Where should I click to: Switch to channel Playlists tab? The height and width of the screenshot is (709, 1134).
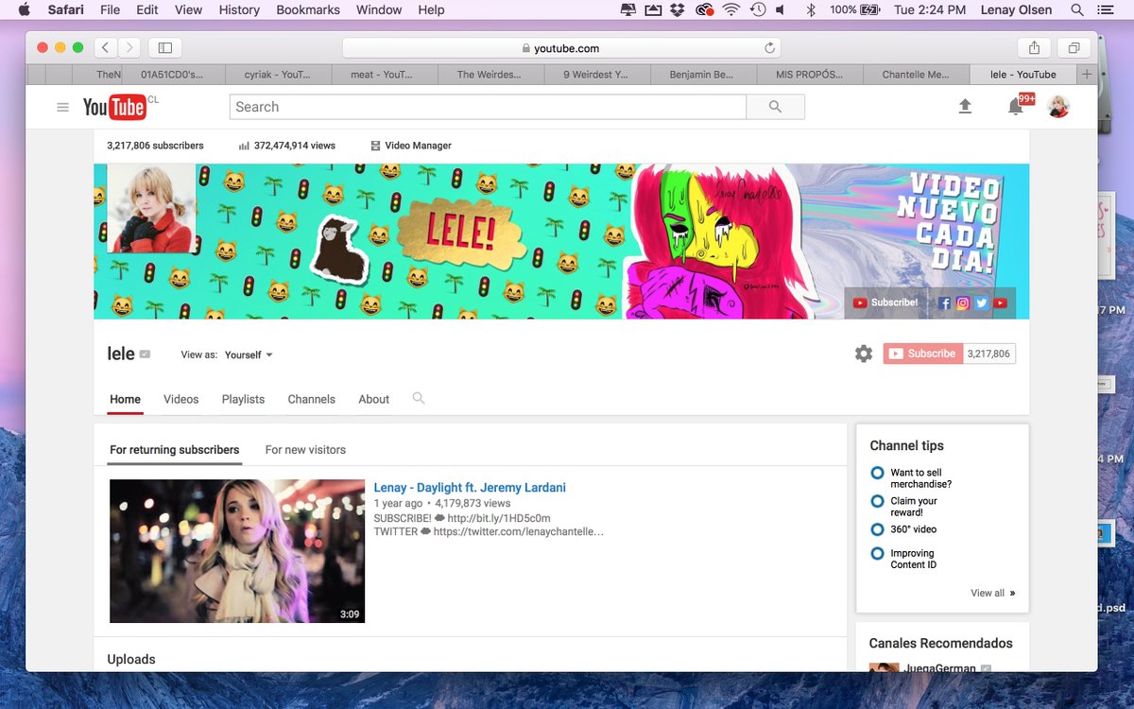tap(243, 399)
